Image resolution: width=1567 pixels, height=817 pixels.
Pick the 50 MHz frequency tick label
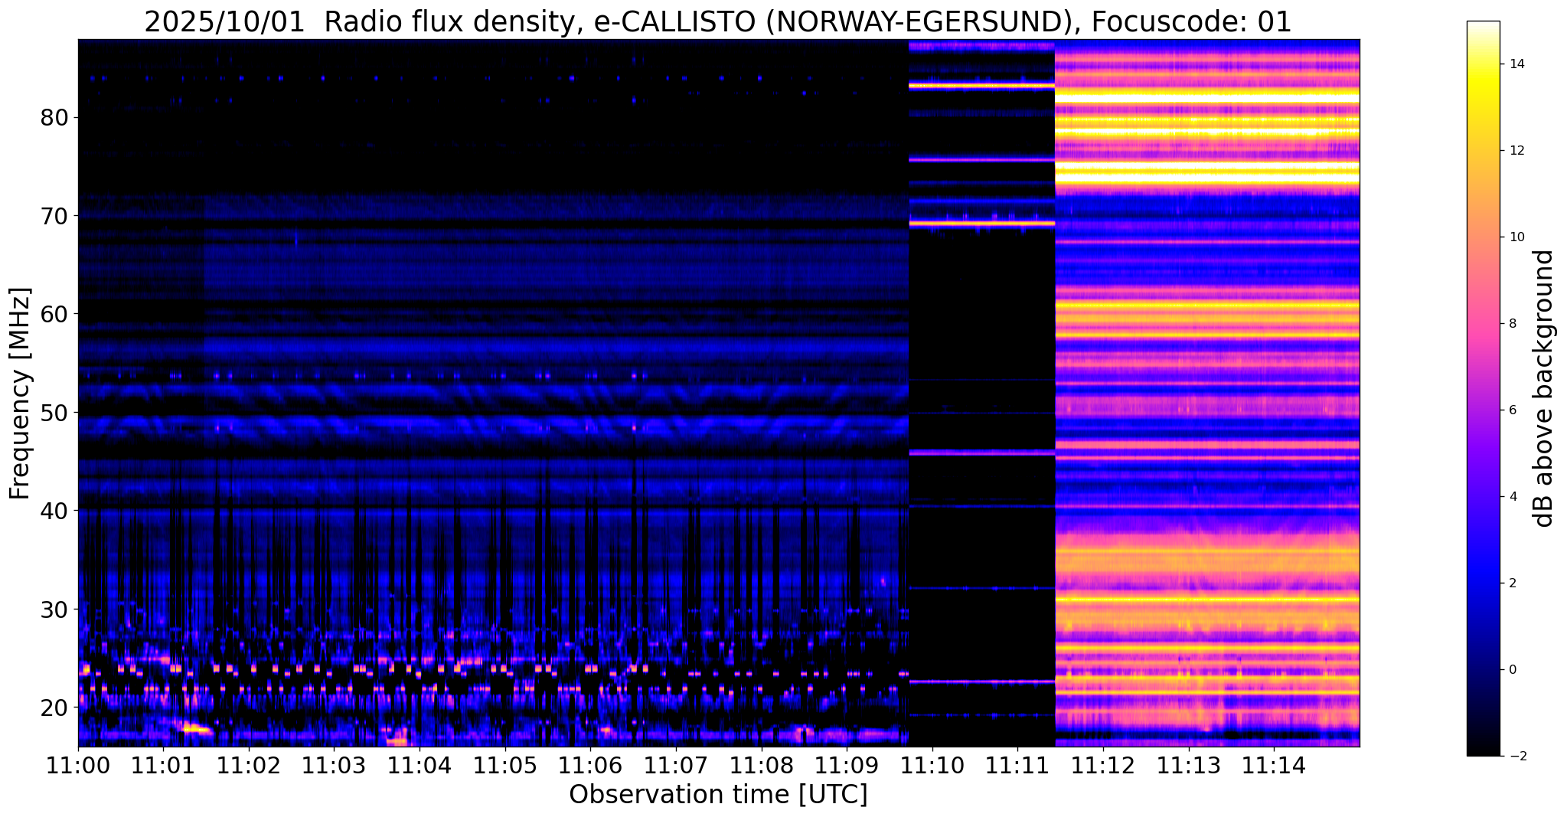(54, 412)
